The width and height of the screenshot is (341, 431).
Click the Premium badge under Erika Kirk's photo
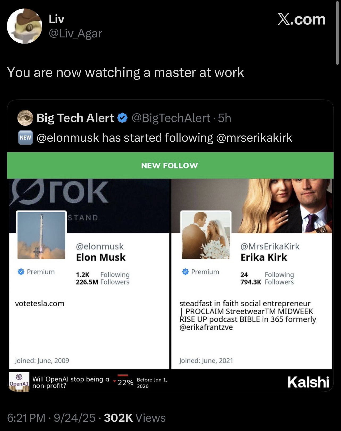pyautogui.click(x=201, y=272)
